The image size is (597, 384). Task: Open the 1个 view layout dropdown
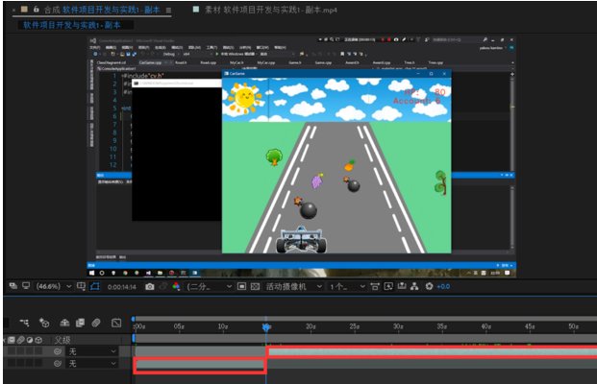(x=344, y=286)
